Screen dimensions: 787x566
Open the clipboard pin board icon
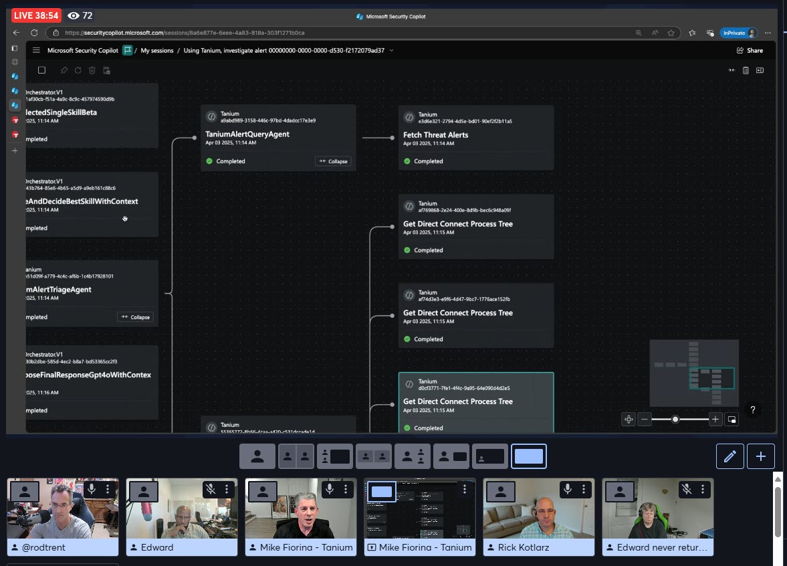click(746, 70)
